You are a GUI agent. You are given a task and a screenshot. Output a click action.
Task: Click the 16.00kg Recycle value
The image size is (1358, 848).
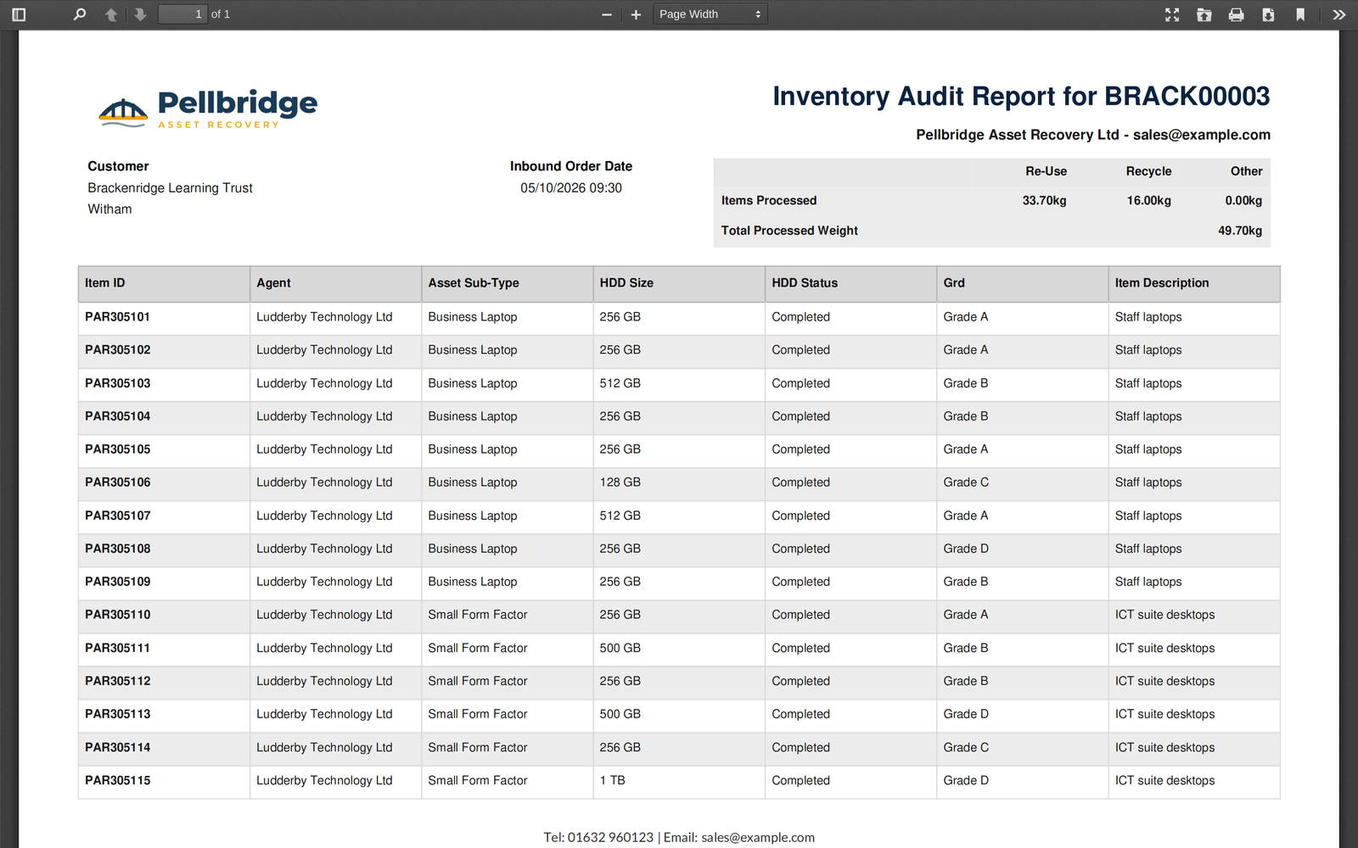pos(1148,201)
